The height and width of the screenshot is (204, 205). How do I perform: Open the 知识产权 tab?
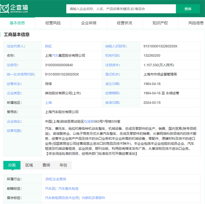tap(160, 23)
